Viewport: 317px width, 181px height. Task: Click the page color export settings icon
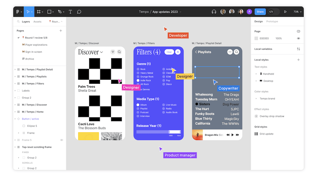click(x=298, y=31)
